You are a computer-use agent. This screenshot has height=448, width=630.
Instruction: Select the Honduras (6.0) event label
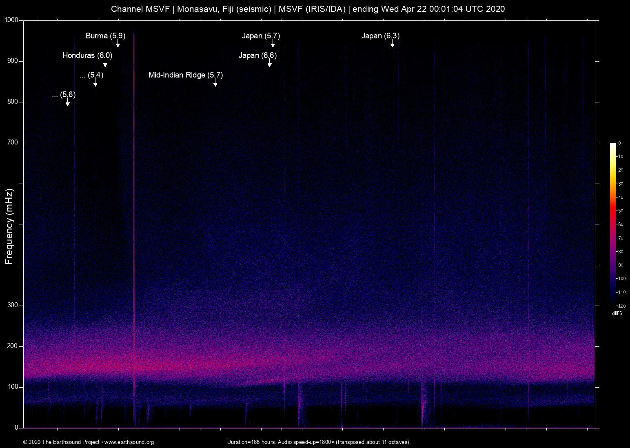point(87,55)
